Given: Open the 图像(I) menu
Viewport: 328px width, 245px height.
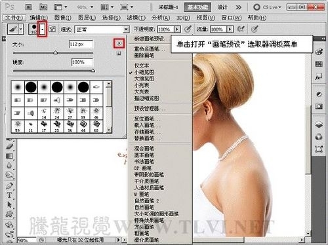Looking at the screenshot, I should 63,18.
